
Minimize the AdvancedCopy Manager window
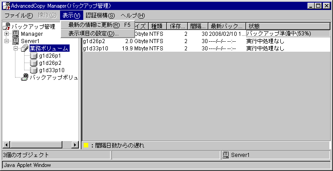click(x=311, y=6)
